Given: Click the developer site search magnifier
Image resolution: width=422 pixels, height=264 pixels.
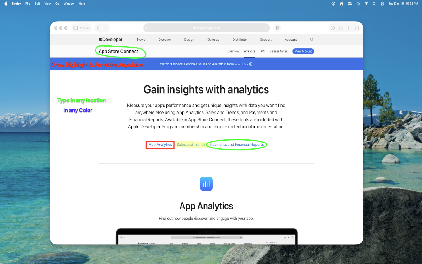Looking at the screenshot, I should (312, 40).
